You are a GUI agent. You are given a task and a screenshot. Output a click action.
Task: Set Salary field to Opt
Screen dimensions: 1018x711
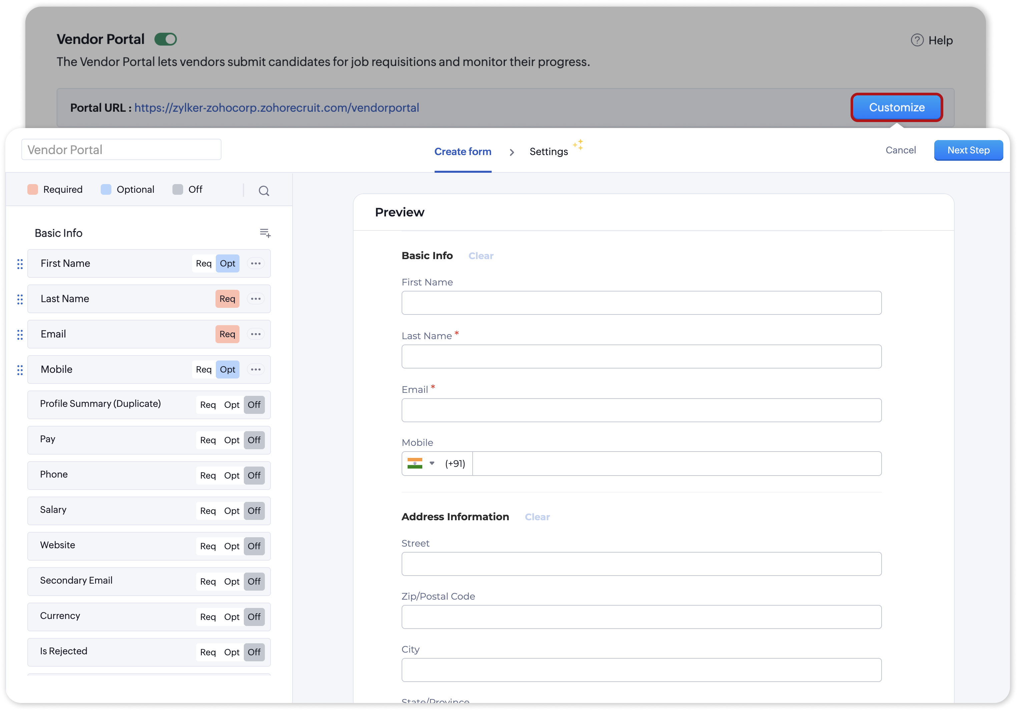tap(231, 511)
